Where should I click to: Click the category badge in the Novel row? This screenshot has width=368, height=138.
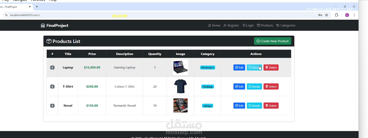[x=207, y=106]
